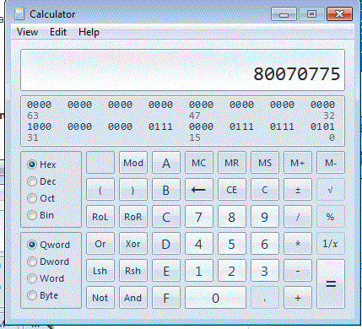Image resolution: width=362 pixels, height=329 pixels.
Task: Click the Mod button
Action: click(x=133, y=163)
